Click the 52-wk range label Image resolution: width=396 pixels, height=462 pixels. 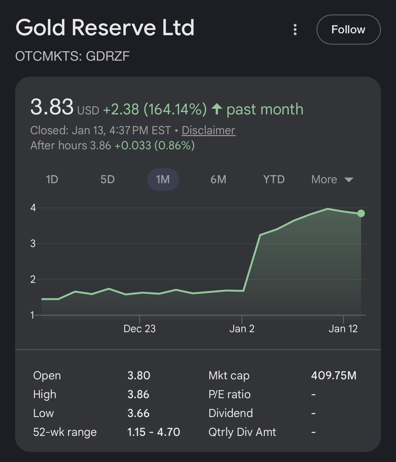[65, 432]
